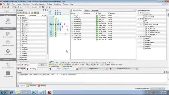Switch to the Errors console tab
This screenshot has height=95, width=169.
click(x=41, y=86)
